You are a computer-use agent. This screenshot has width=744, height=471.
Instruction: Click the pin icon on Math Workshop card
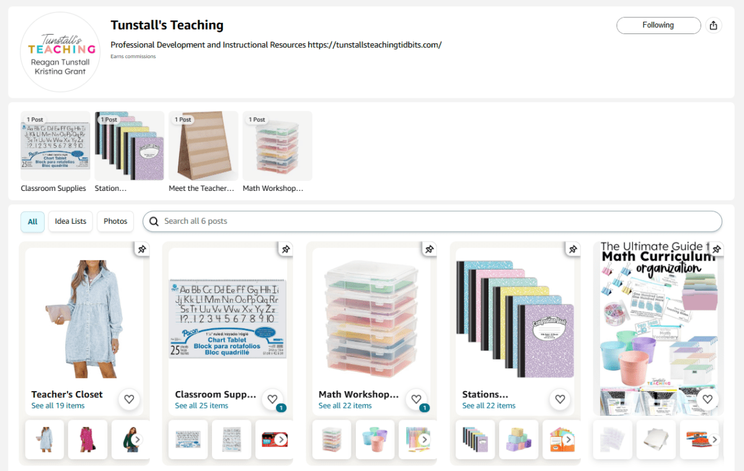(x=430, y=249)
